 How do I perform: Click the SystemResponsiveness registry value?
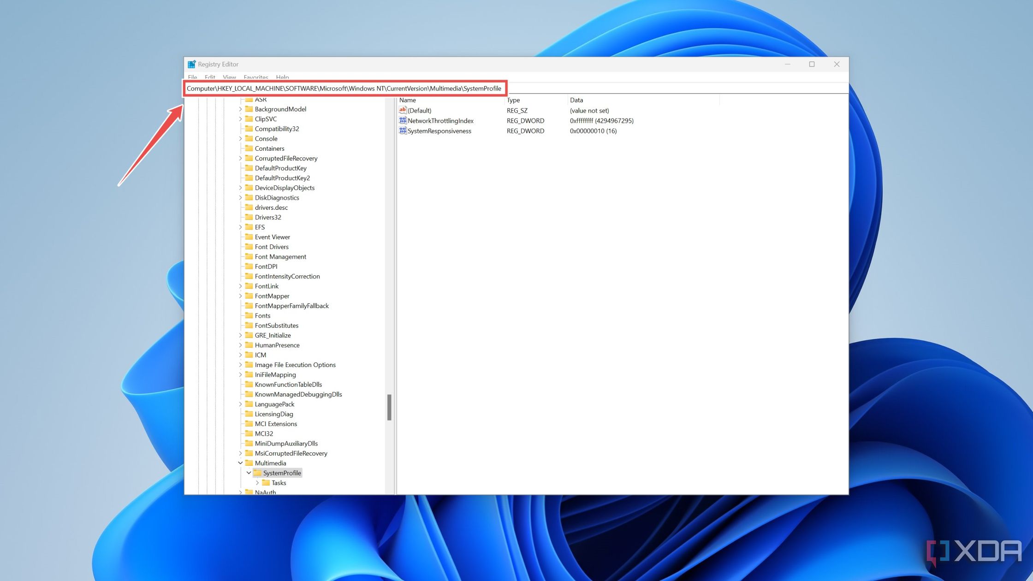[439, 130]
